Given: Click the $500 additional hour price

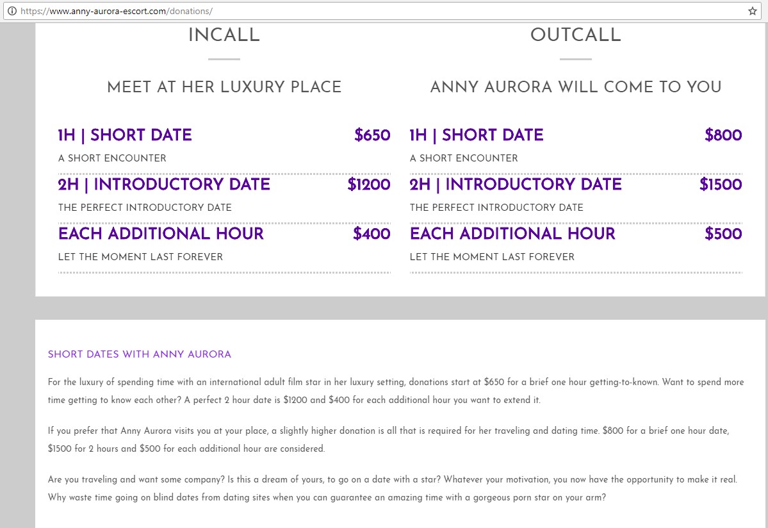Looking at the screenshot, I should (x=723, y=233).
